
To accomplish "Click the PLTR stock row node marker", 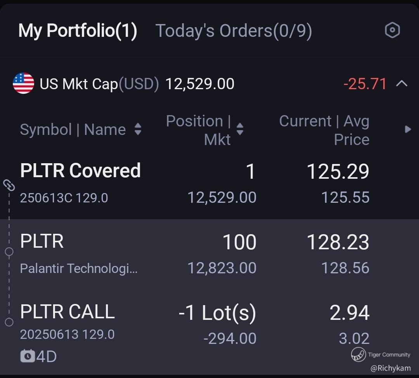I will (x=9, y=252).
